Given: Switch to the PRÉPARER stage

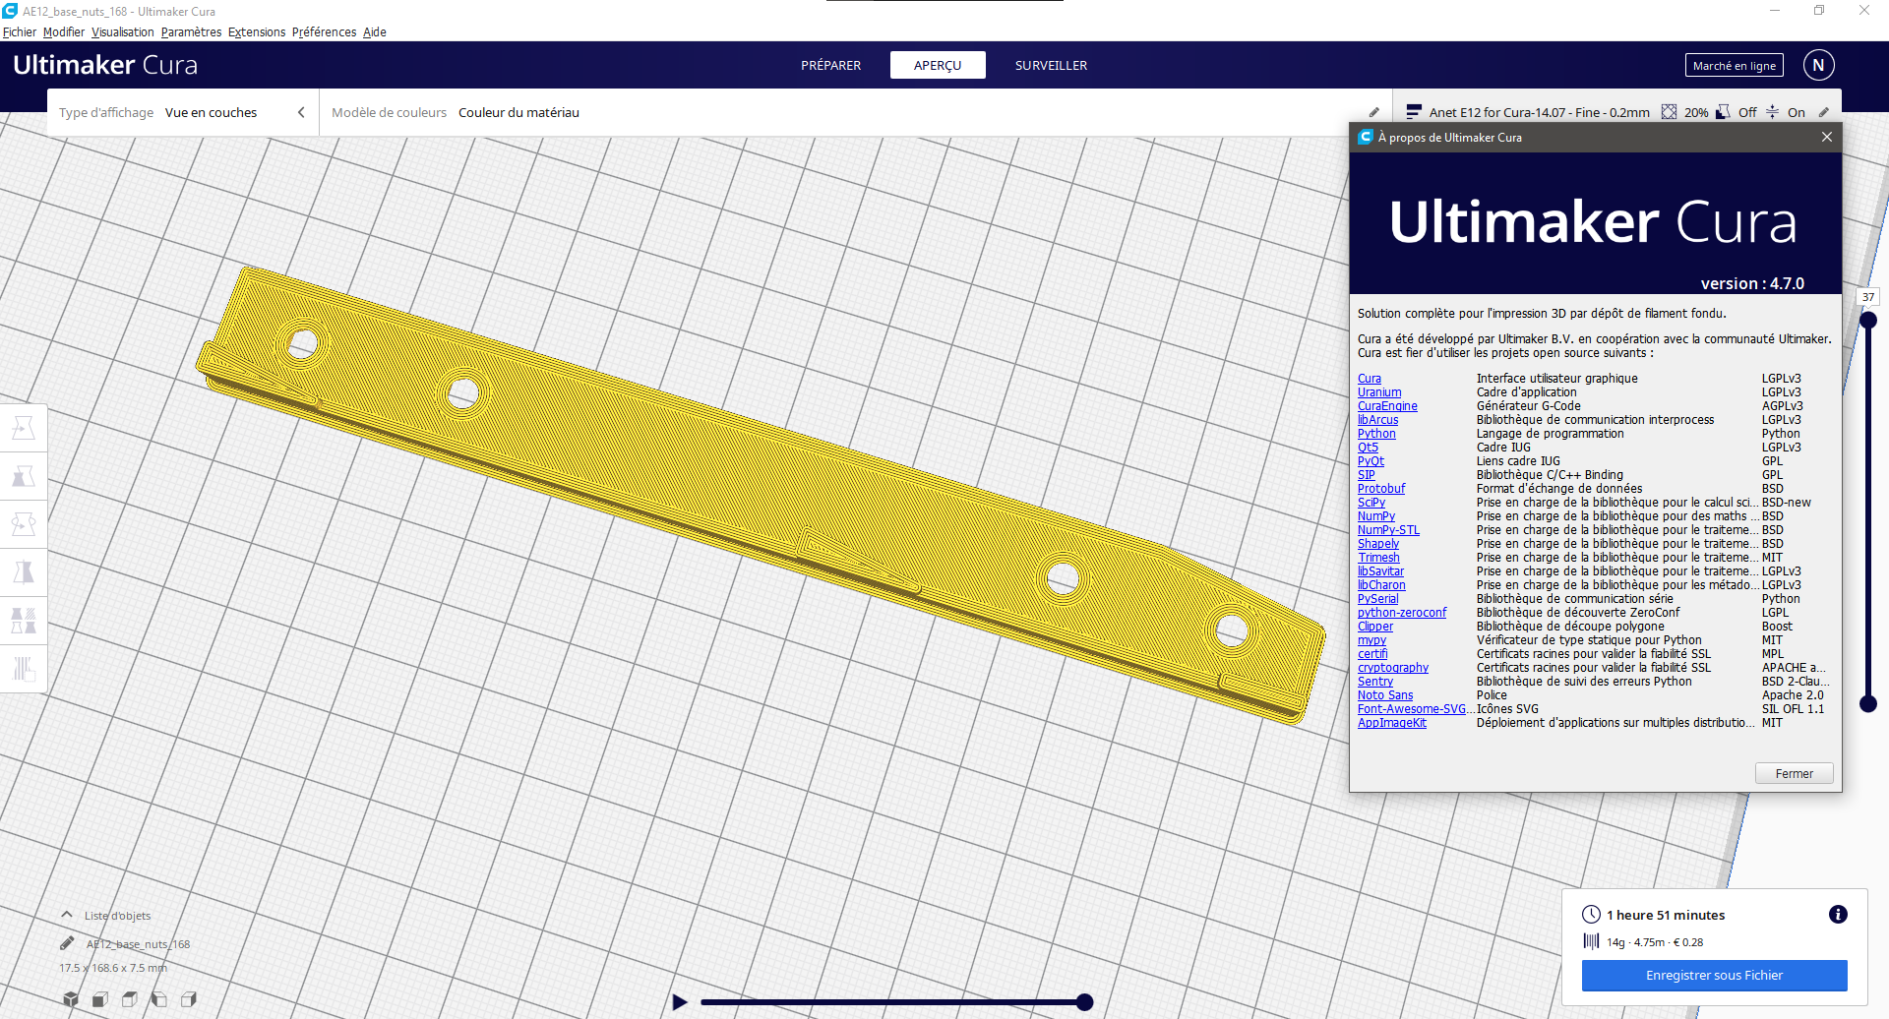Looking at the screenshot, I should 830,65.
